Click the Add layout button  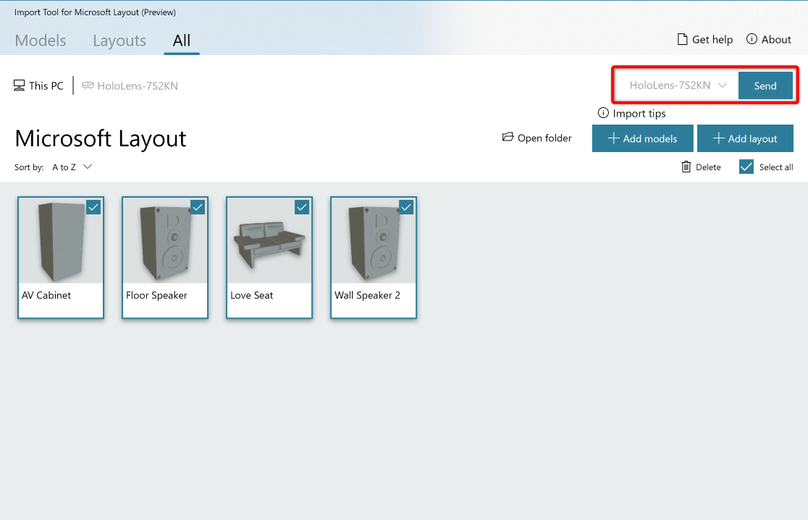pos(745,138)
